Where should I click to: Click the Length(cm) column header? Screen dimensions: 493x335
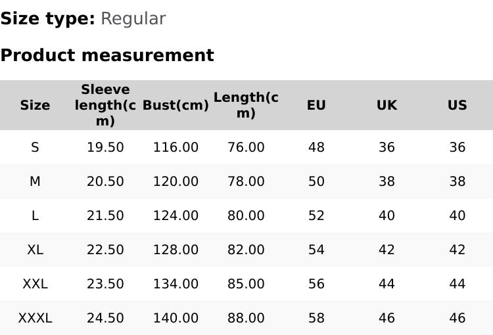(x=246, y=105)
